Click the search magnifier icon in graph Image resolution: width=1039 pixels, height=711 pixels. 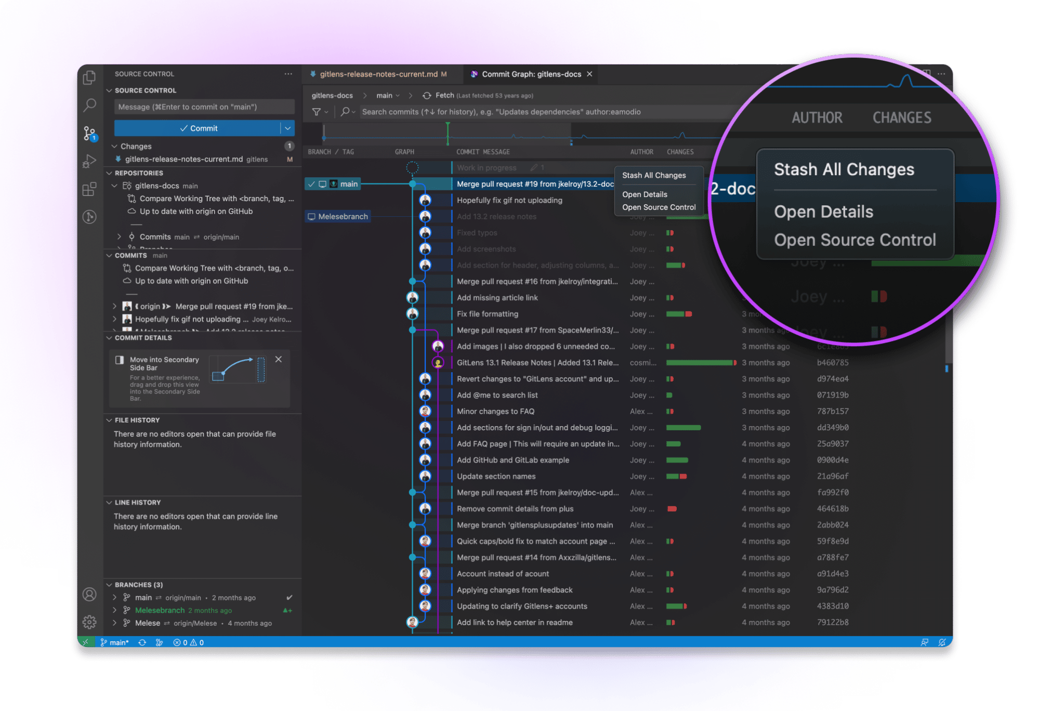(345, 112)
